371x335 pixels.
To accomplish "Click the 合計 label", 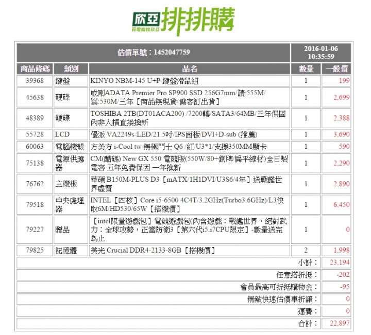I will (308, 324).
